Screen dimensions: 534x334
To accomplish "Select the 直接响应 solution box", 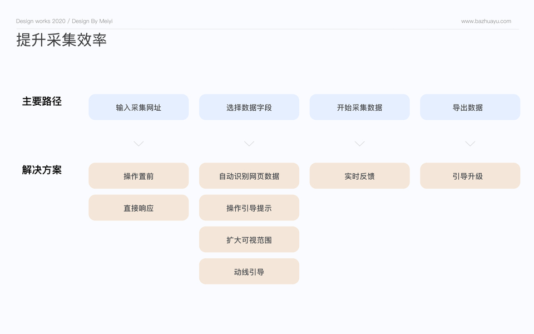I will pyautogui.click(x=139, y=208).
